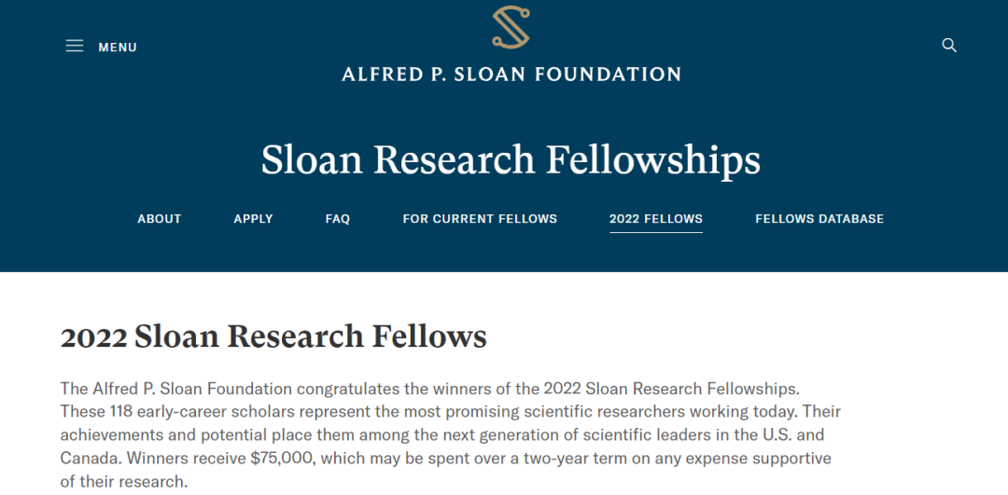1008x495 pixels.
Task: Go to the ABOUT tab
Action: (x=160, y=219)
